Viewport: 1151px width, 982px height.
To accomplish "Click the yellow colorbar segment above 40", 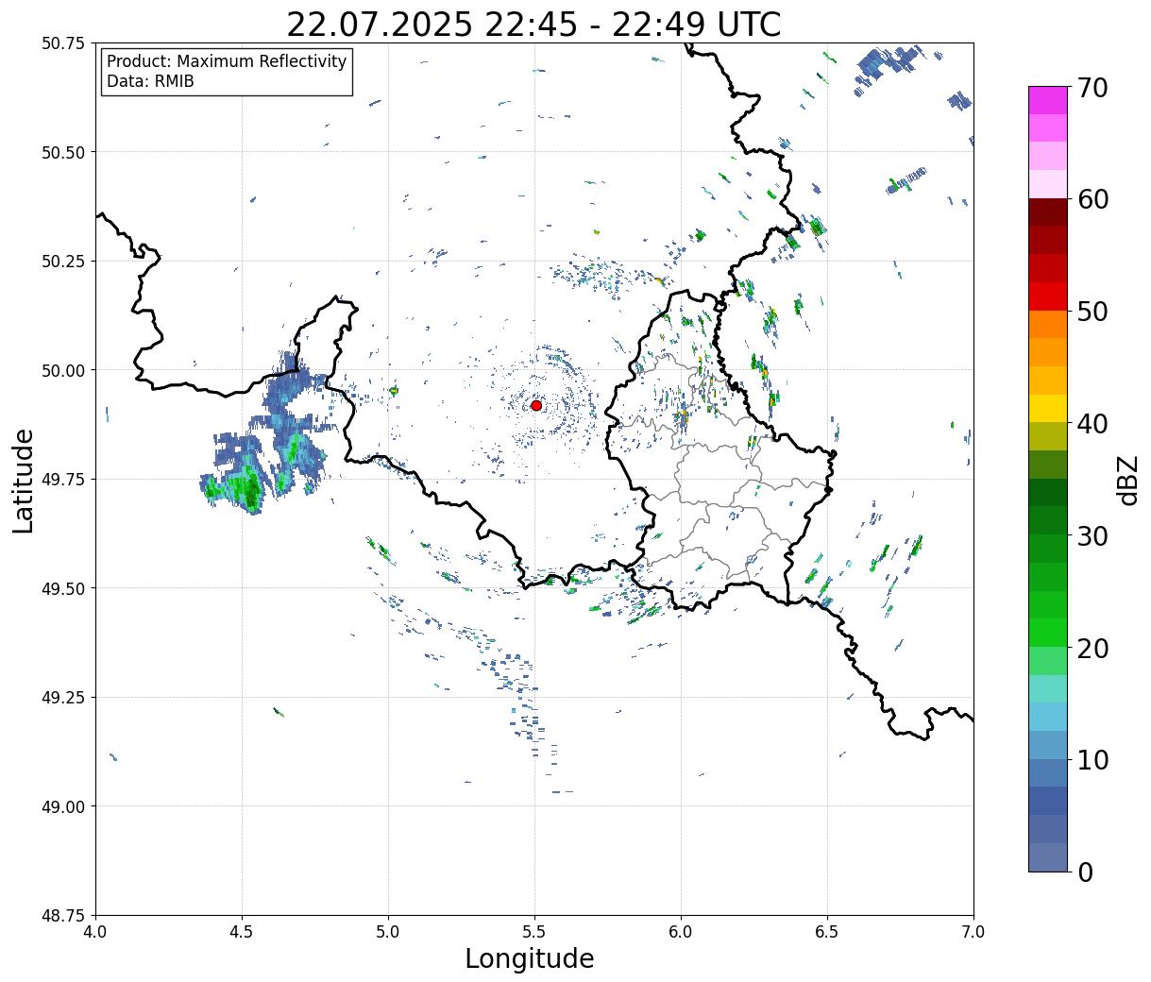I will 1048,408.
